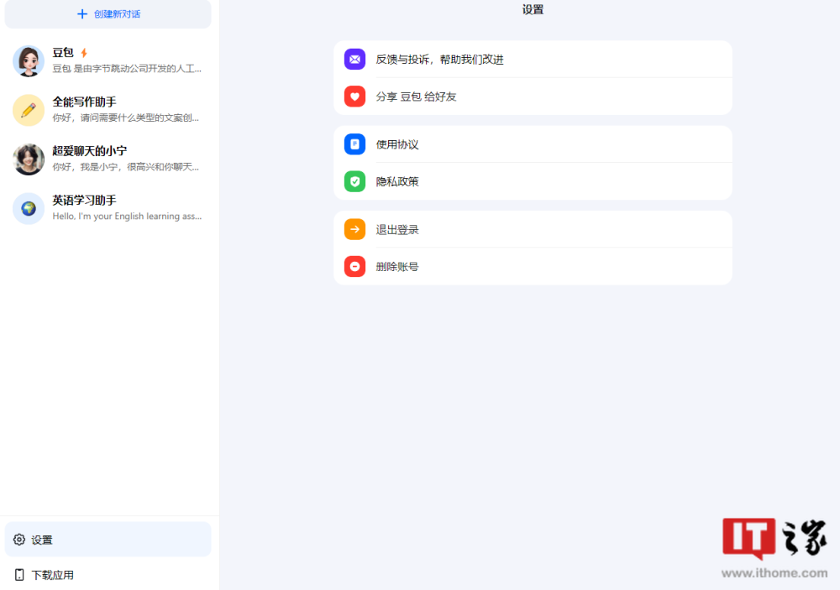Click the orange arrow logout icon
This screenshot has height=590, width=840.
point(354,230)
